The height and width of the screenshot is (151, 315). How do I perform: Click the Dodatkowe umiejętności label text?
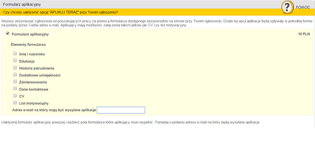pos(40,75)
